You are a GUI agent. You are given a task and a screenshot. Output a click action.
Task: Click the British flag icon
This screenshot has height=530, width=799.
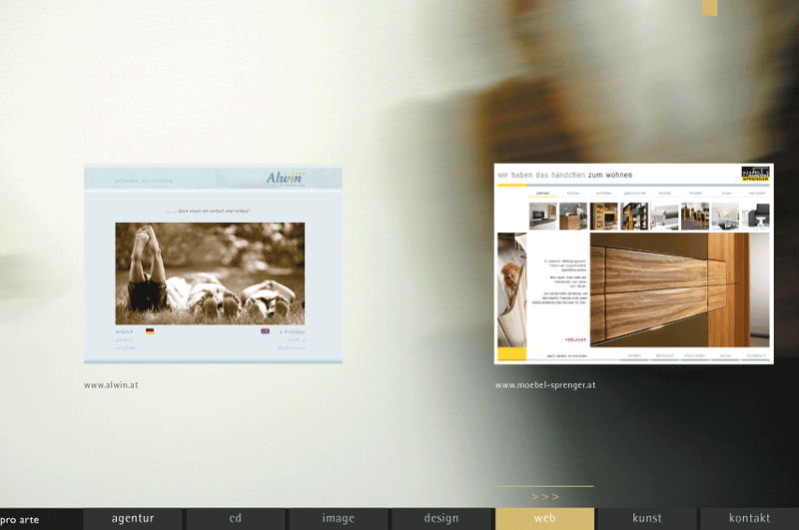(x=265, y=330)
